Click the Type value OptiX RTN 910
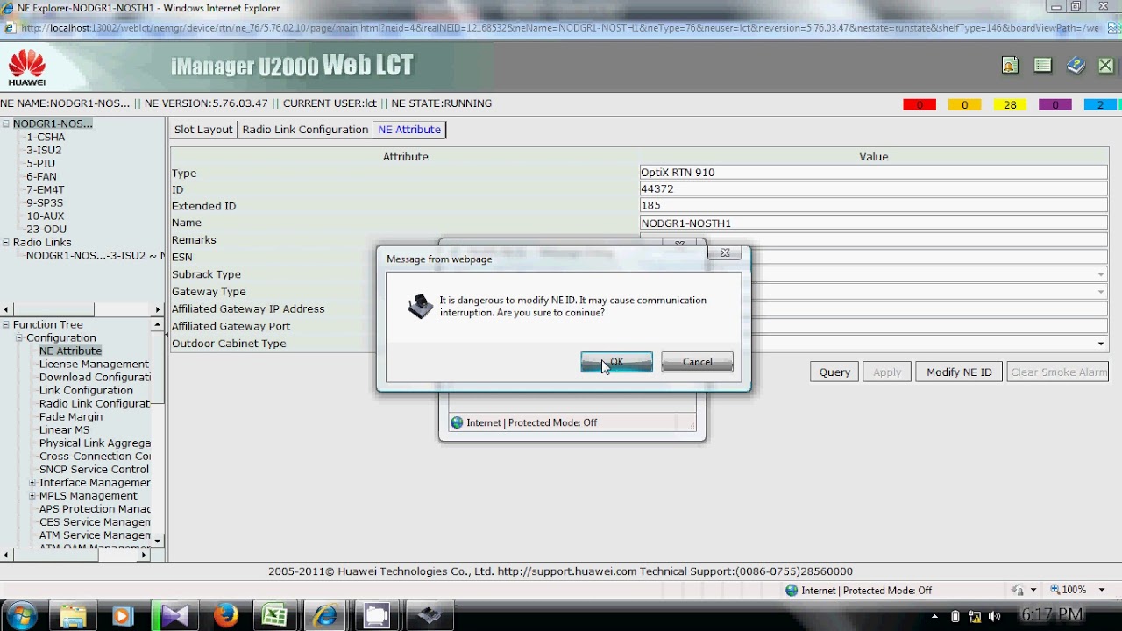1122x631 pixels. pyautogui.click(x=874, y=172)
